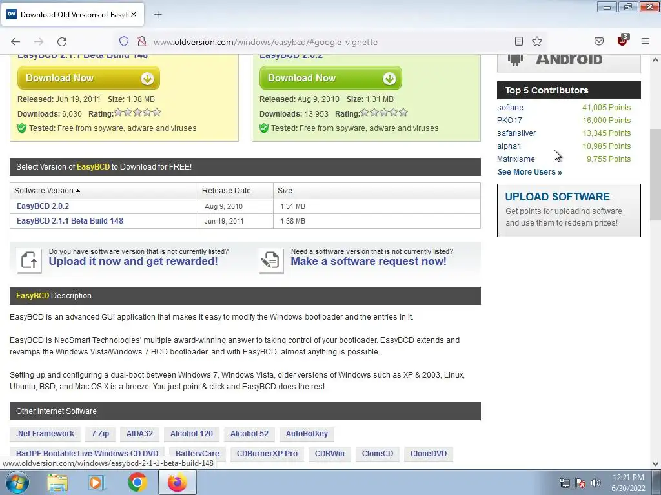
Task: Click yellow Download Now for EasyBCD 2.1.1
Action: point(88,78)
